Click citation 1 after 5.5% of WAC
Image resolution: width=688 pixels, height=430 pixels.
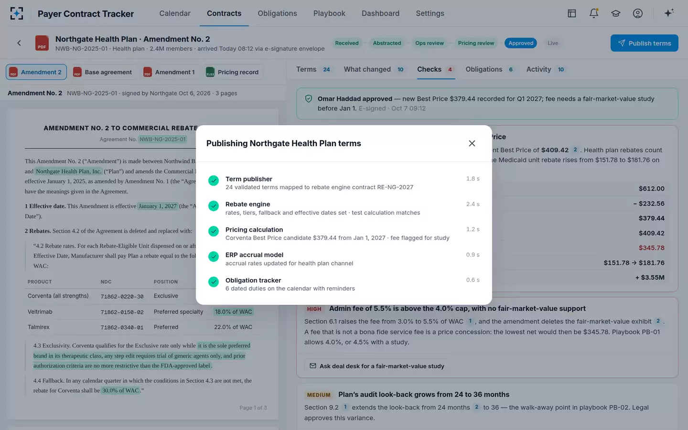coord(470,321)
